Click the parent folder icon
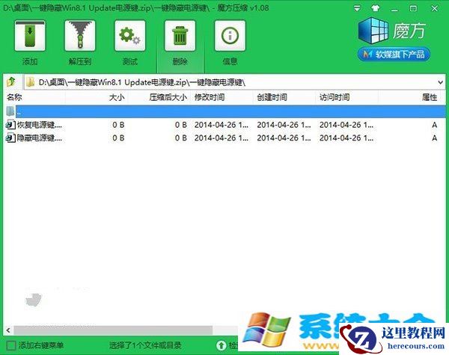This screenshot has height=355, width=449. (x=10, y=111)
